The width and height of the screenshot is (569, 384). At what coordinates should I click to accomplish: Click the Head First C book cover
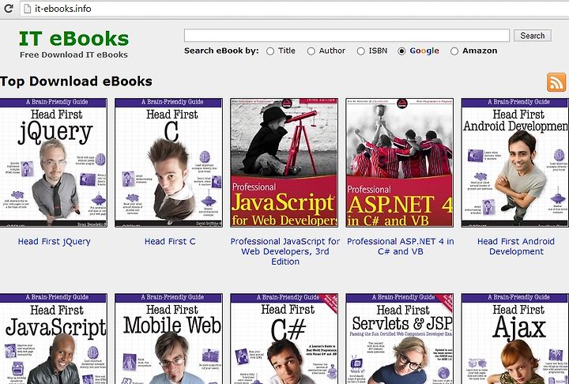point(169,163)
